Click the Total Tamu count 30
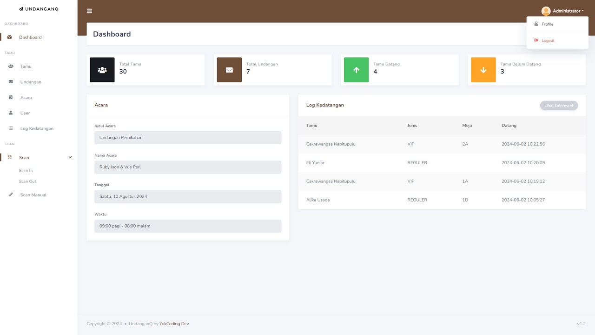The width and height of the screenshot is (595, 335). [x=123, y=72]
